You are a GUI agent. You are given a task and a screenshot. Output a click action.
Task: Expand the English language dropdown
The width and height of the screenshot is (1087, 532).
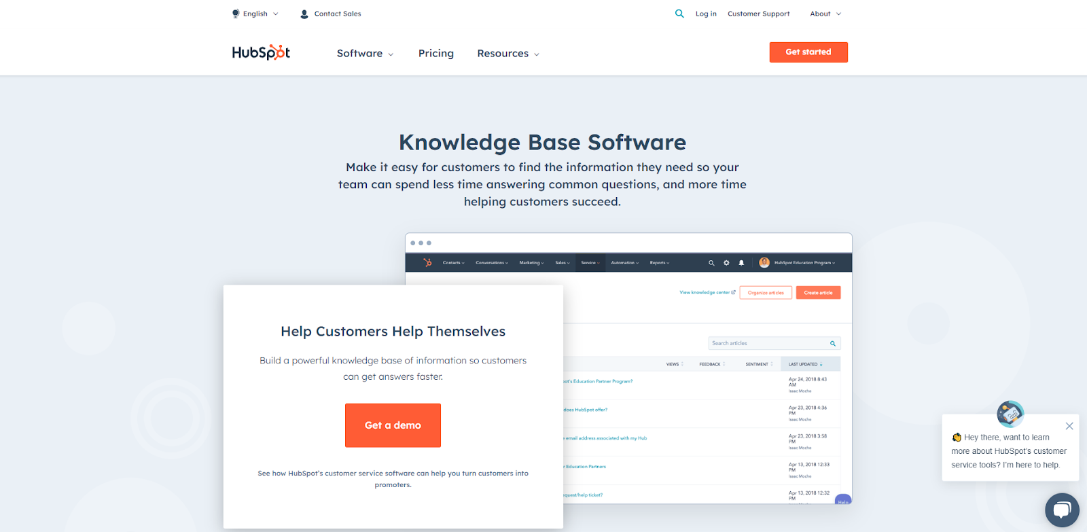255,14
